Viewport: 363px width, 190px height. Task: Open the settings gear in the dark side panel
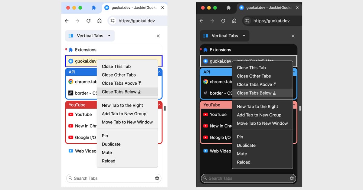coord(292,178)
